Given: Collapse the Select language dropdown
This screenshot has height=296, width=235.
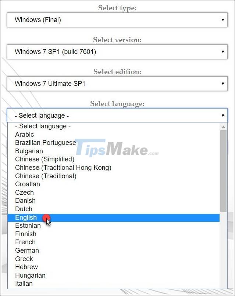Looking at the screenshot, I should pos(117,115).
